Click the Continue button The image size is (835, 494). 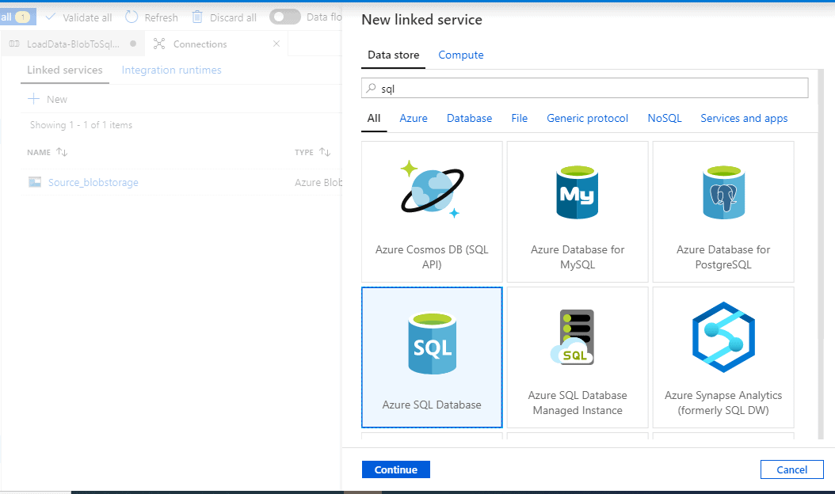[396, 469]
